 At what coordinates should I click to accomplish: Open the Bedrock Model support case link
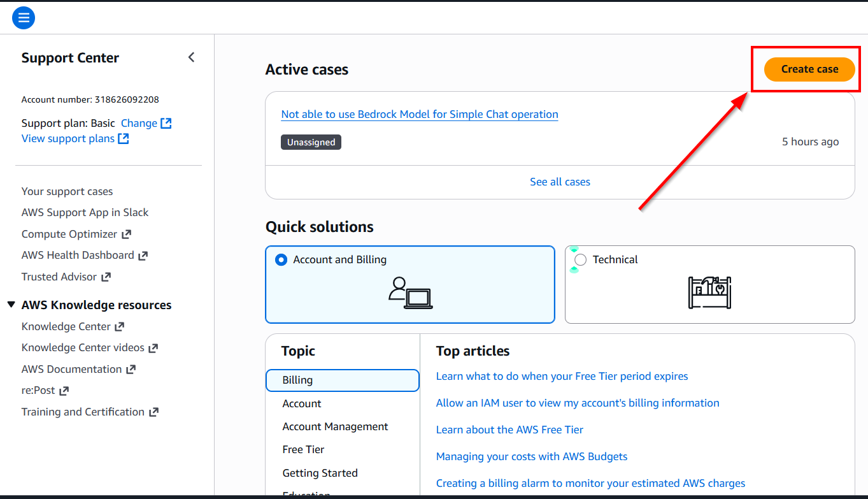coord(420,114)
